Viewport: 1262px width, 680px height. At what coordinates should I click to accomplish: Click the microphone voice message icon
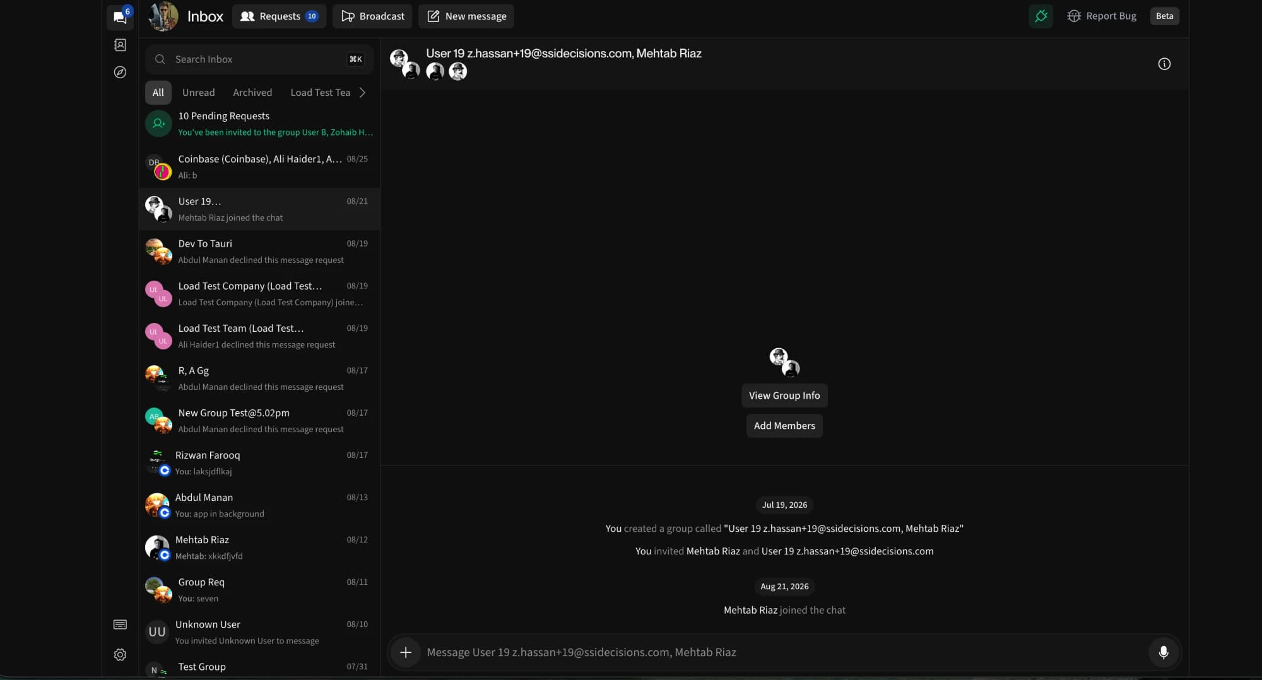click(x=1164, y=652)
